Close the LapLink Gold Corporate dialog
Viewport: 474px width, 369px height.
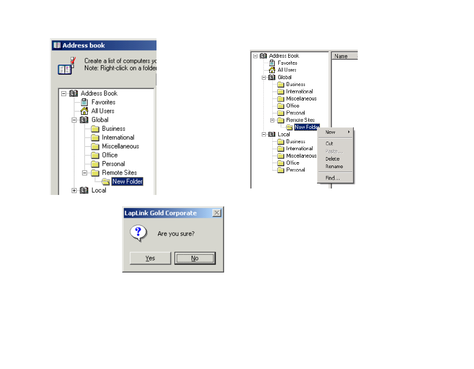(217, 213)
